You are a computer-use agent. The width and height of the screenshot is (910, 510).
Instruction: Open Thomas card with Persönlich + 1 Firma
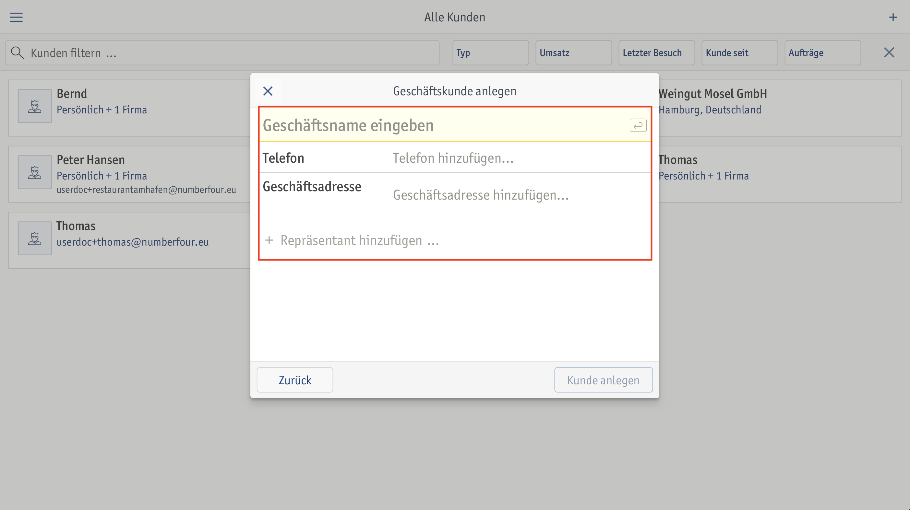pyautogui.click(x=780, y=174)
